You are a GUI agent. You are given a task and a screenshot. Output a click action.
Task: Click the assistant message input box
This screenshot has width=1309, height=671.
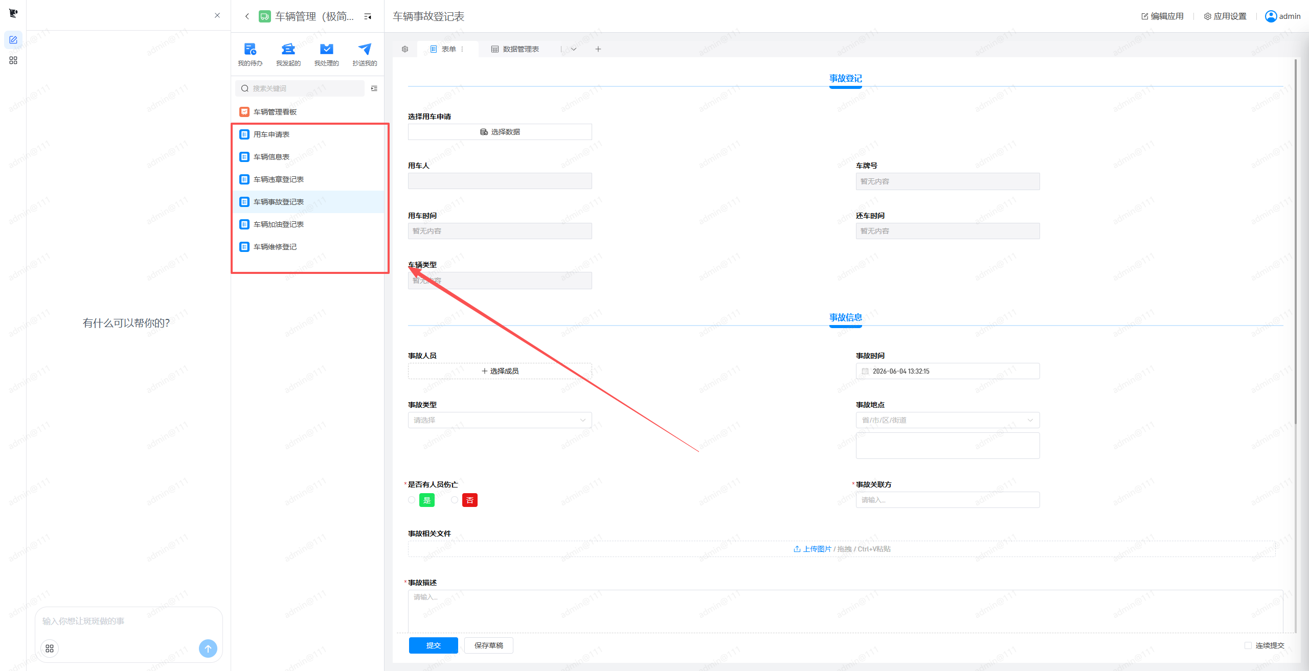point(129,621)
